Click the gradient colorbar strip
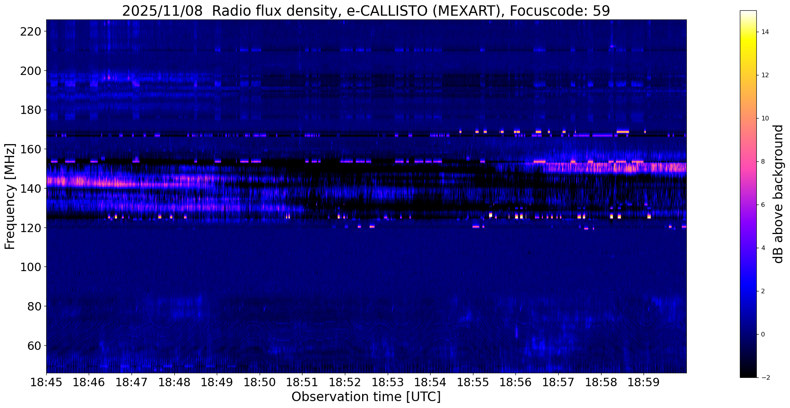790x408 pixels. 748,194
